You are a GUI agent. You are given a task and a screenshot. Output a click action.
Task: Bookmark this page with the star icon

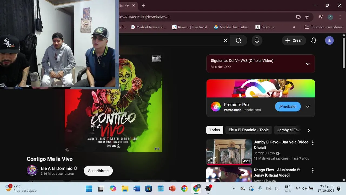click(307, 17)
